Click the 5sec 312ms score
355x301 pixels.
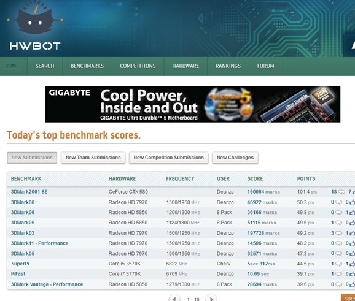point(261,264)
